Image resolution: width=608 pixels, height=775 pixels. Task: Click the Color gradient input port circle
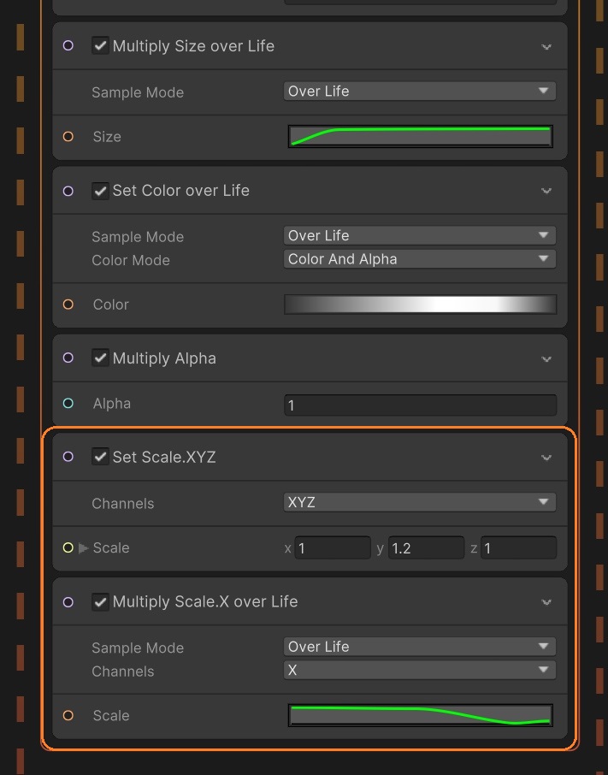(68, 305)
